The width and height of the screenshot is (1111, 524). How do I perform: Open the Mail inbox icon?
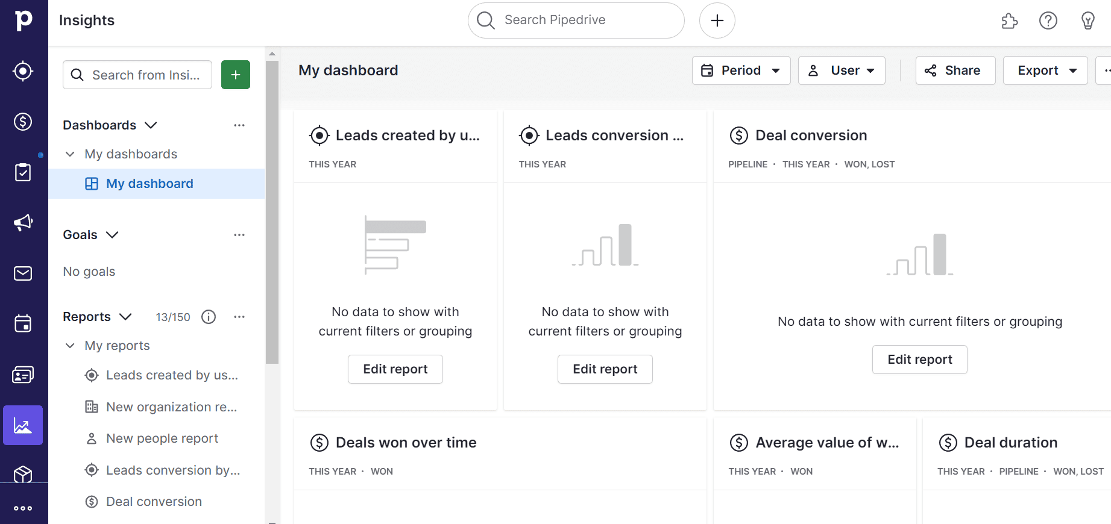(23, 273)
